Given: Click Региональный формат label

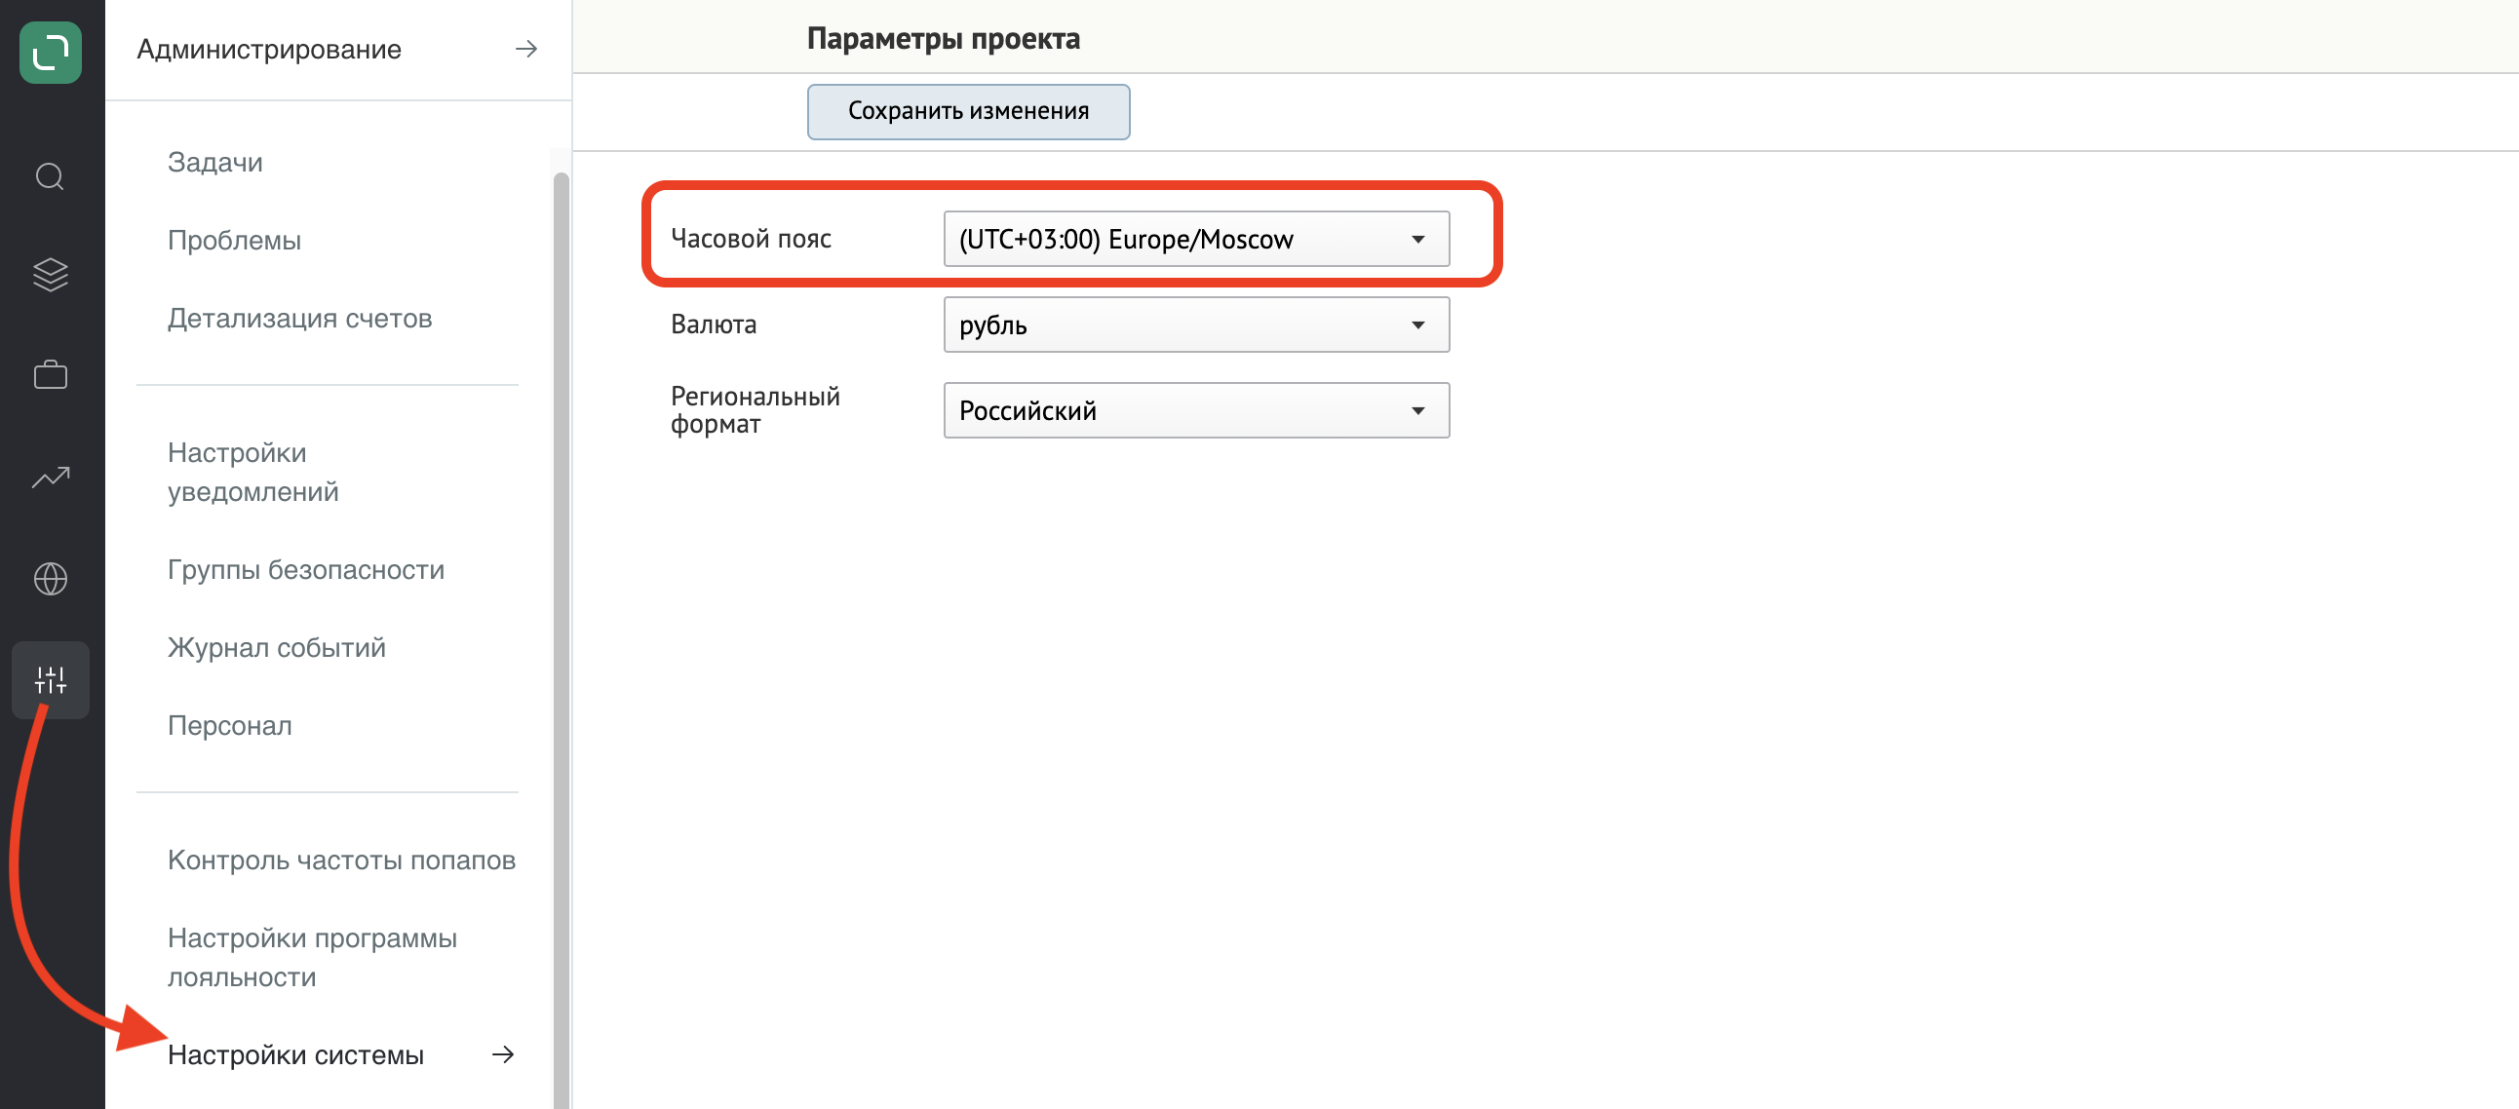Looking at the screenshot, I should [x=755, y=410].
